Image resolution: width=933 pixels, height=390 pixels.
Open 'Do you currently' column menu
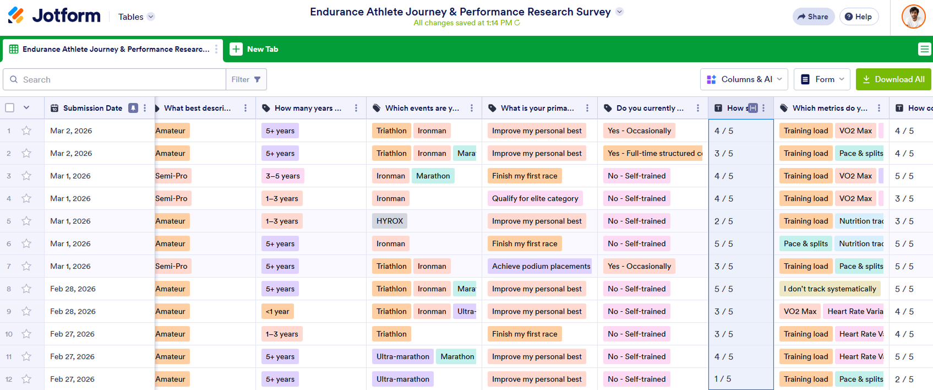698,108
